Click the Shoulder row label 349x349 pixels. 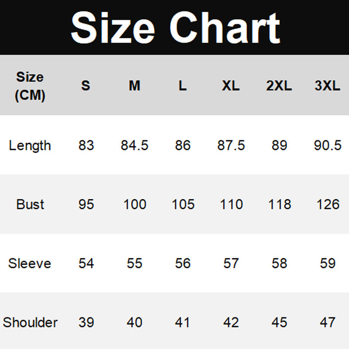tap(30, 322)
